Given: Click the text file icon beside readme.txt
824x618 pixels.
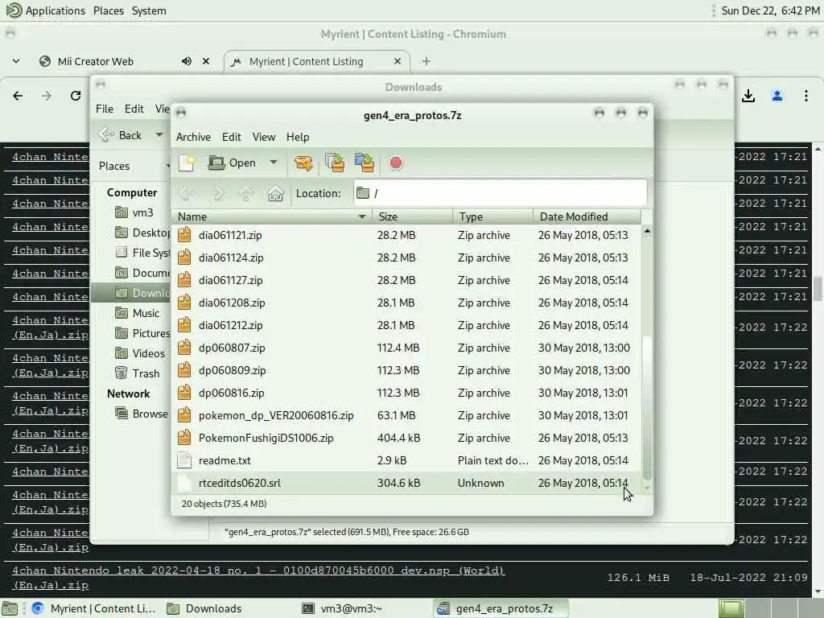Looking at the screenshot, I should click(x=184, y=460).
